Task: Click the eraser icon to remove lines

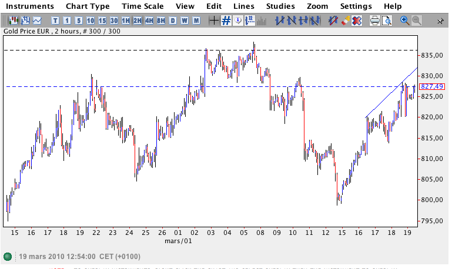Action: [x=346, y=21]
